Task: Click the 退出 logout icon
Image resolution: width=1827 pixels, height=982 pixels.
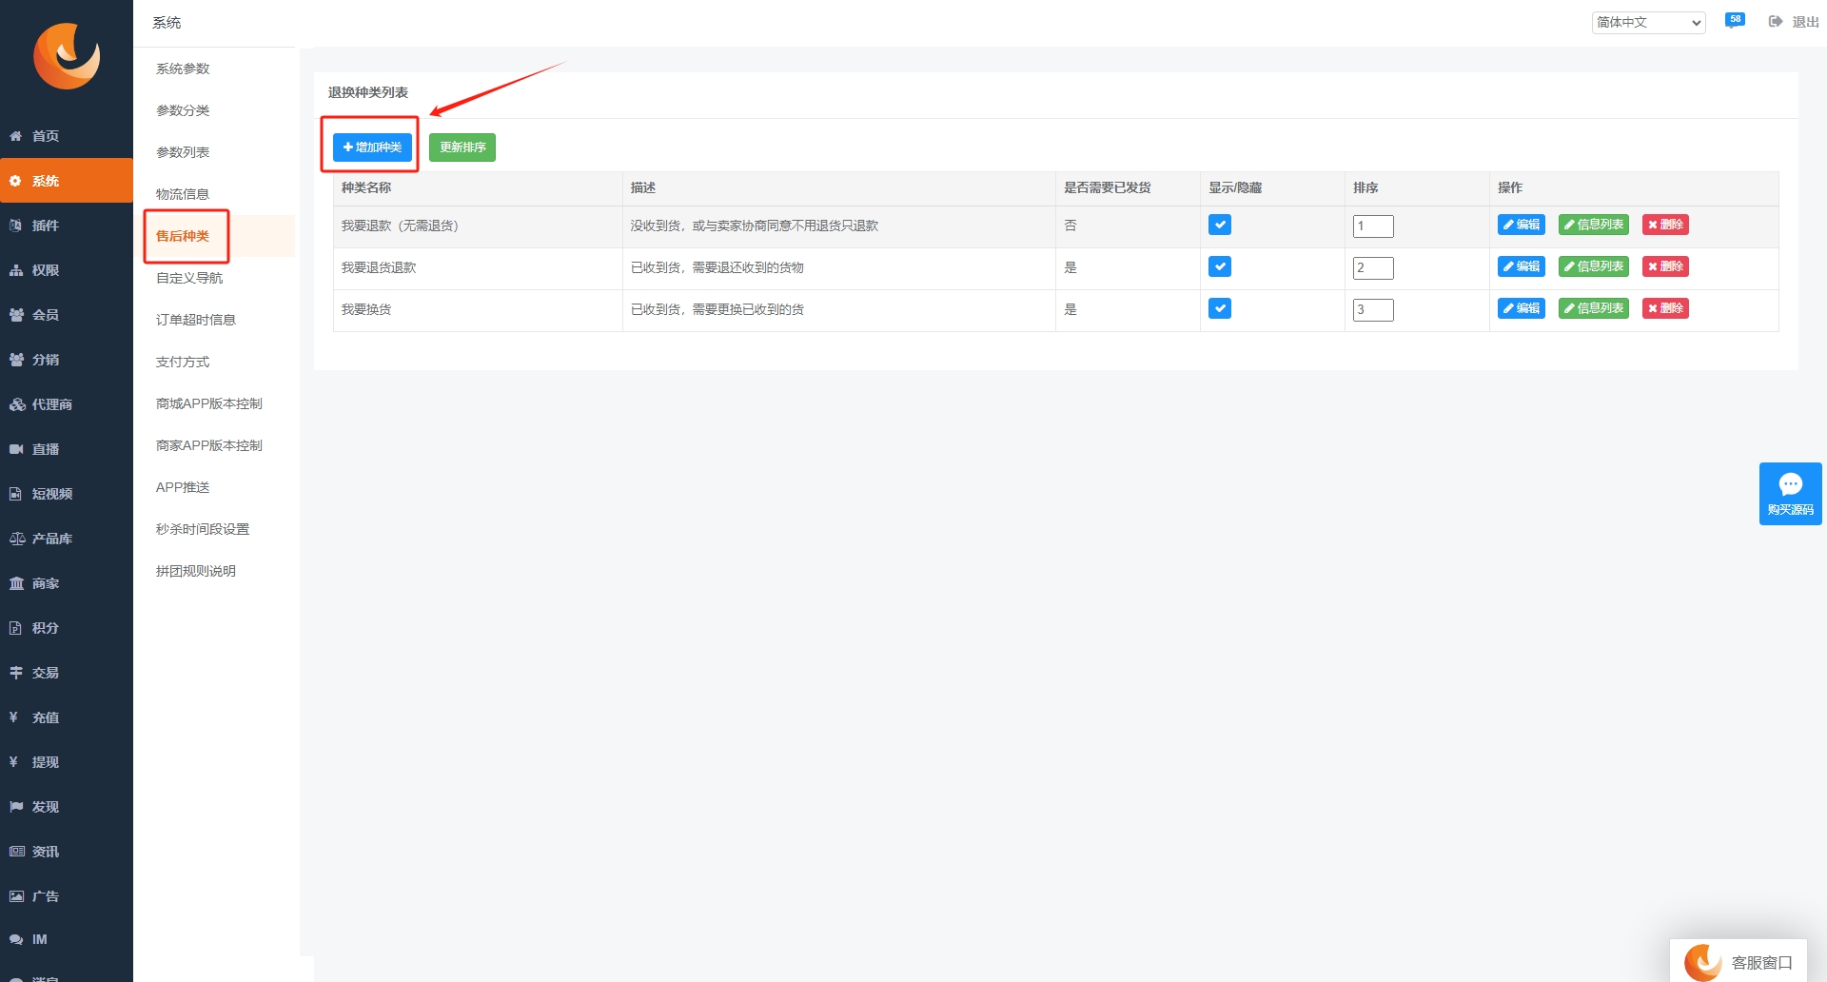Action: click(1776, 22)
